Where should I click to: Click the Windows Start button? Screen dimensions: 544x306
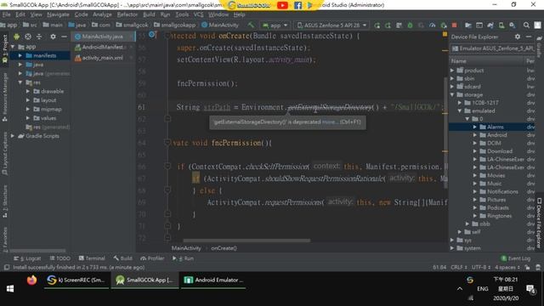coord(10,289)
